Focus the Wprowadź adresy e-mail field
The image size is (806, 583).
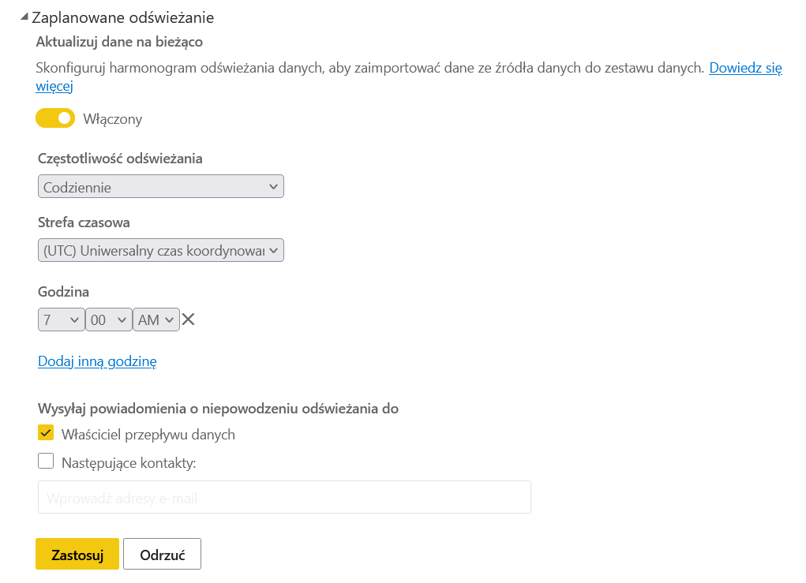[284, 498]
